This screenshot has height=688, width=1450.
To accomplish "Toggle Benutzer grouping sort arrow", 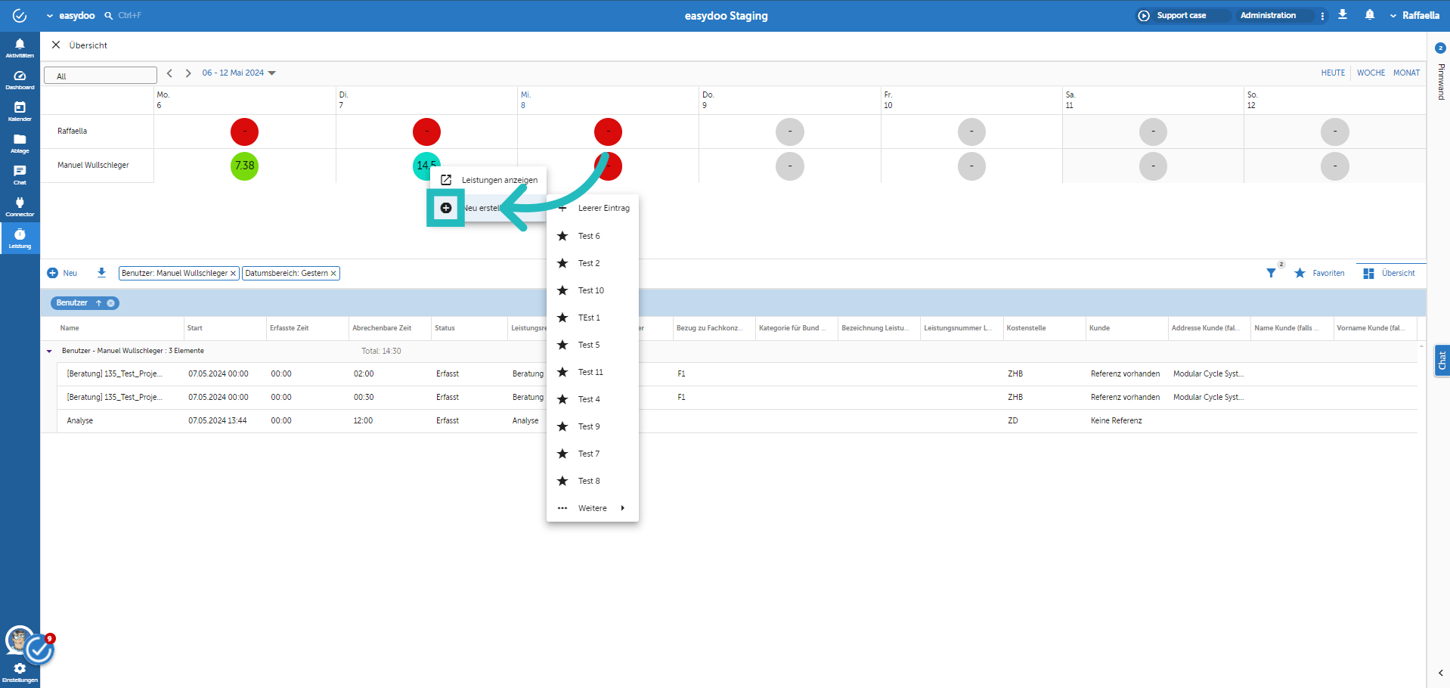I will (98, 303).
